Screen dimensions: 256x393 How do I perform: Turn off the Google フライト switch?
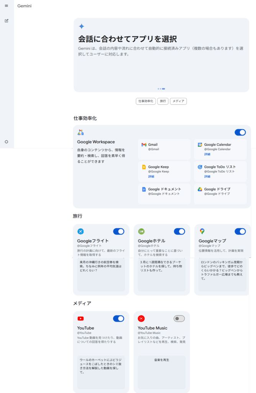[x=119, y=231]
